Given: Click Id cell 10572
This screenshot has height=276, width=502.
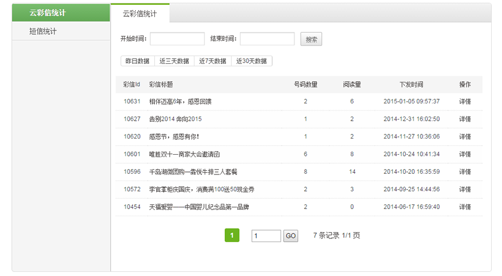Looking at the screenshot, I should [132, 189].
